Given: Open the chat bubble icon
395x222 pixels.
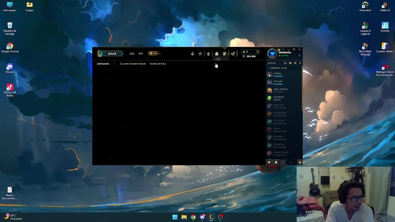Looking at the screenshot, I should tap(269, 162).
